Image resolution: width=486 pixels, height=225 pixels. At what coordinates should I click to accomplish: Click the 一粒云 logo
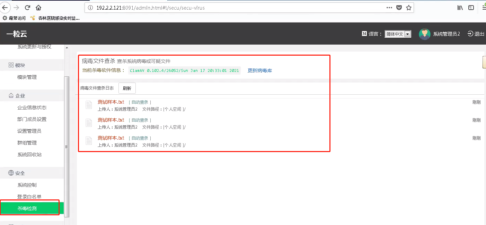click(17, 34)
